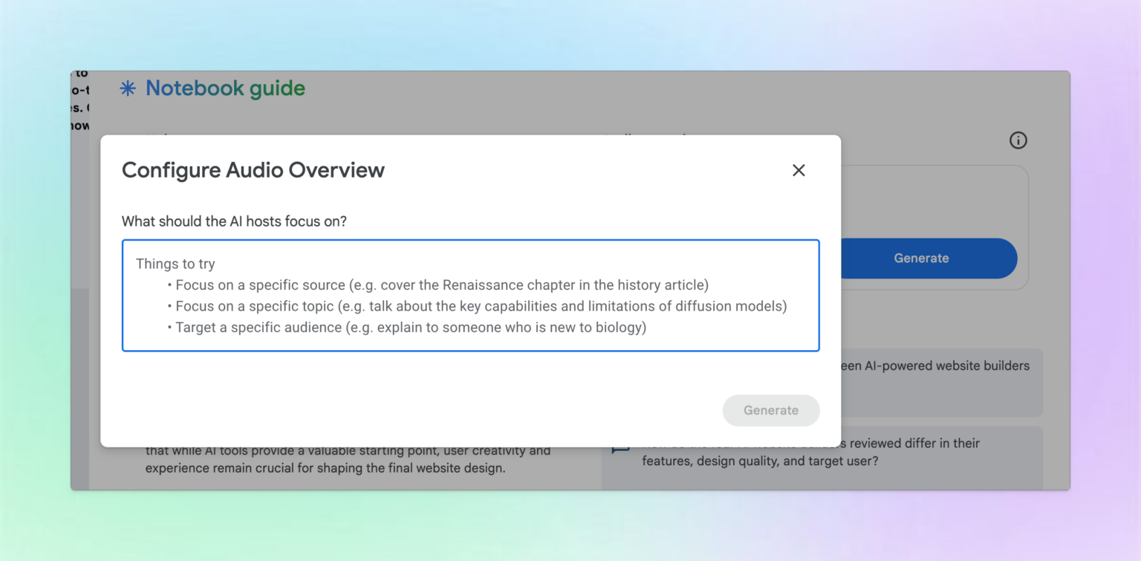Click the AI hosts focus text area

pos(470,295)
